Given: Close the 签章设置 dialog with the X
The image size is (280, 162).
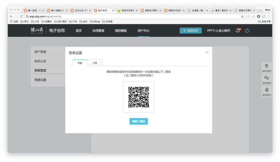Looking at the screenshot, I should [207, 52].
